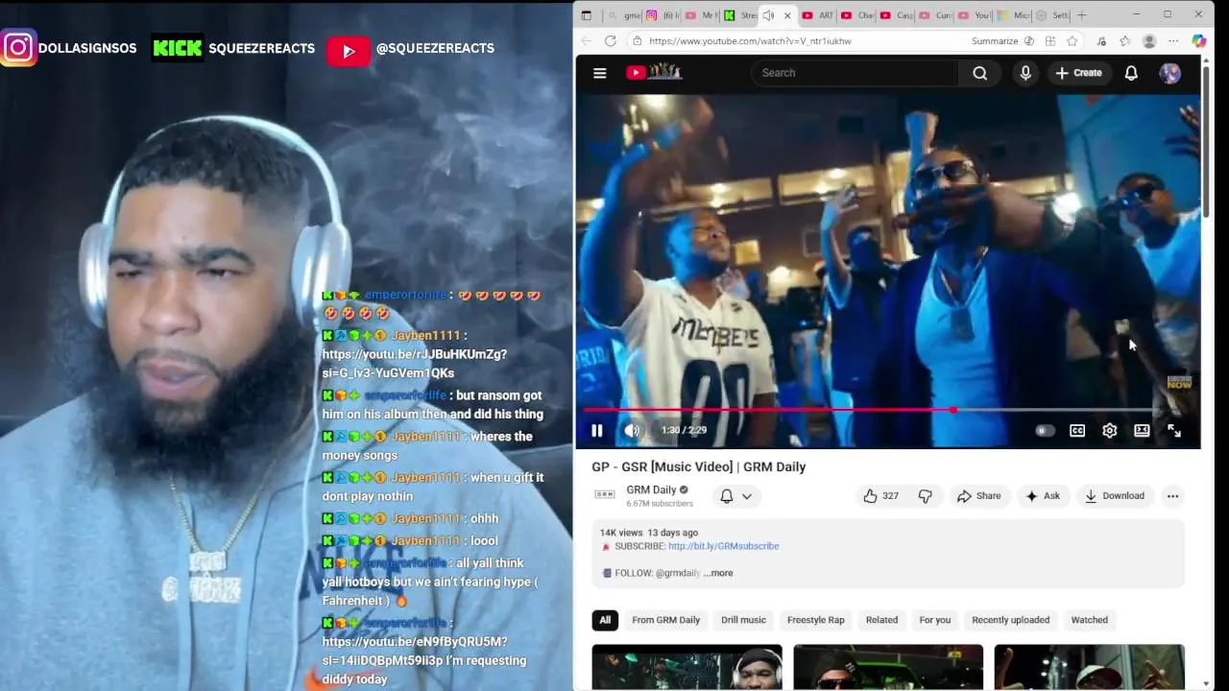Screen dimensions: 1229x691
Task: Open the browser profile icon
Action: [x=1149, y=41]
